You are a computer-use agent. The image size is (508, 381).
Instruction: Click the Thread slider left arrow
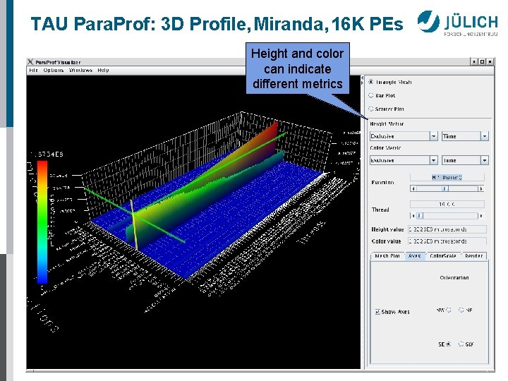(413, 215)
